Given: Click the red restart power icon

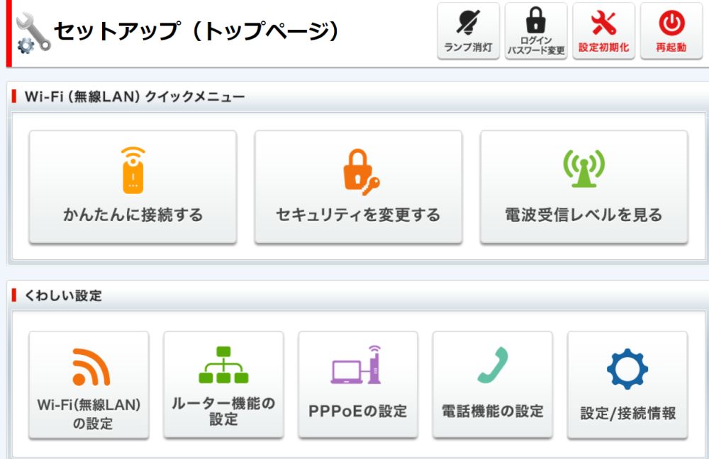Looking at the screenshot, I should [x=671, y=21].
